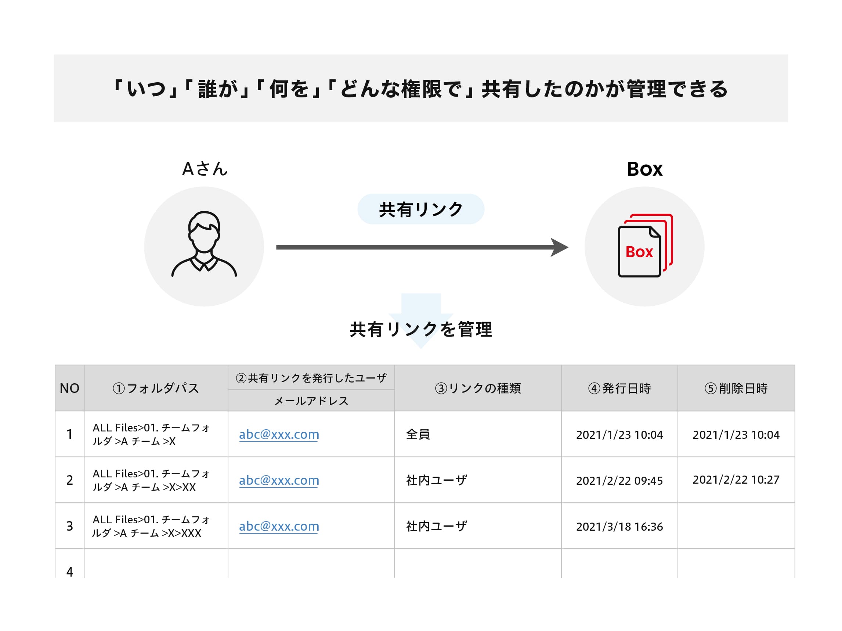Click the ③リンクの種類 column header

(478, 388)
